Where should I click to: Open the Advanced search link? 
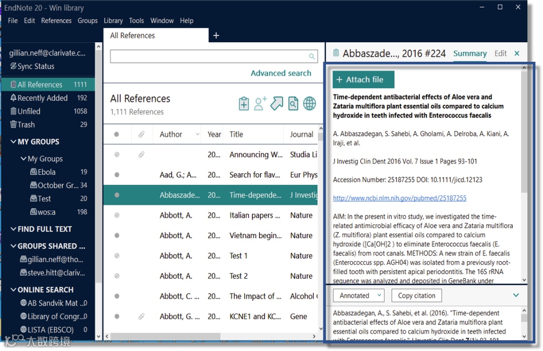281,73
